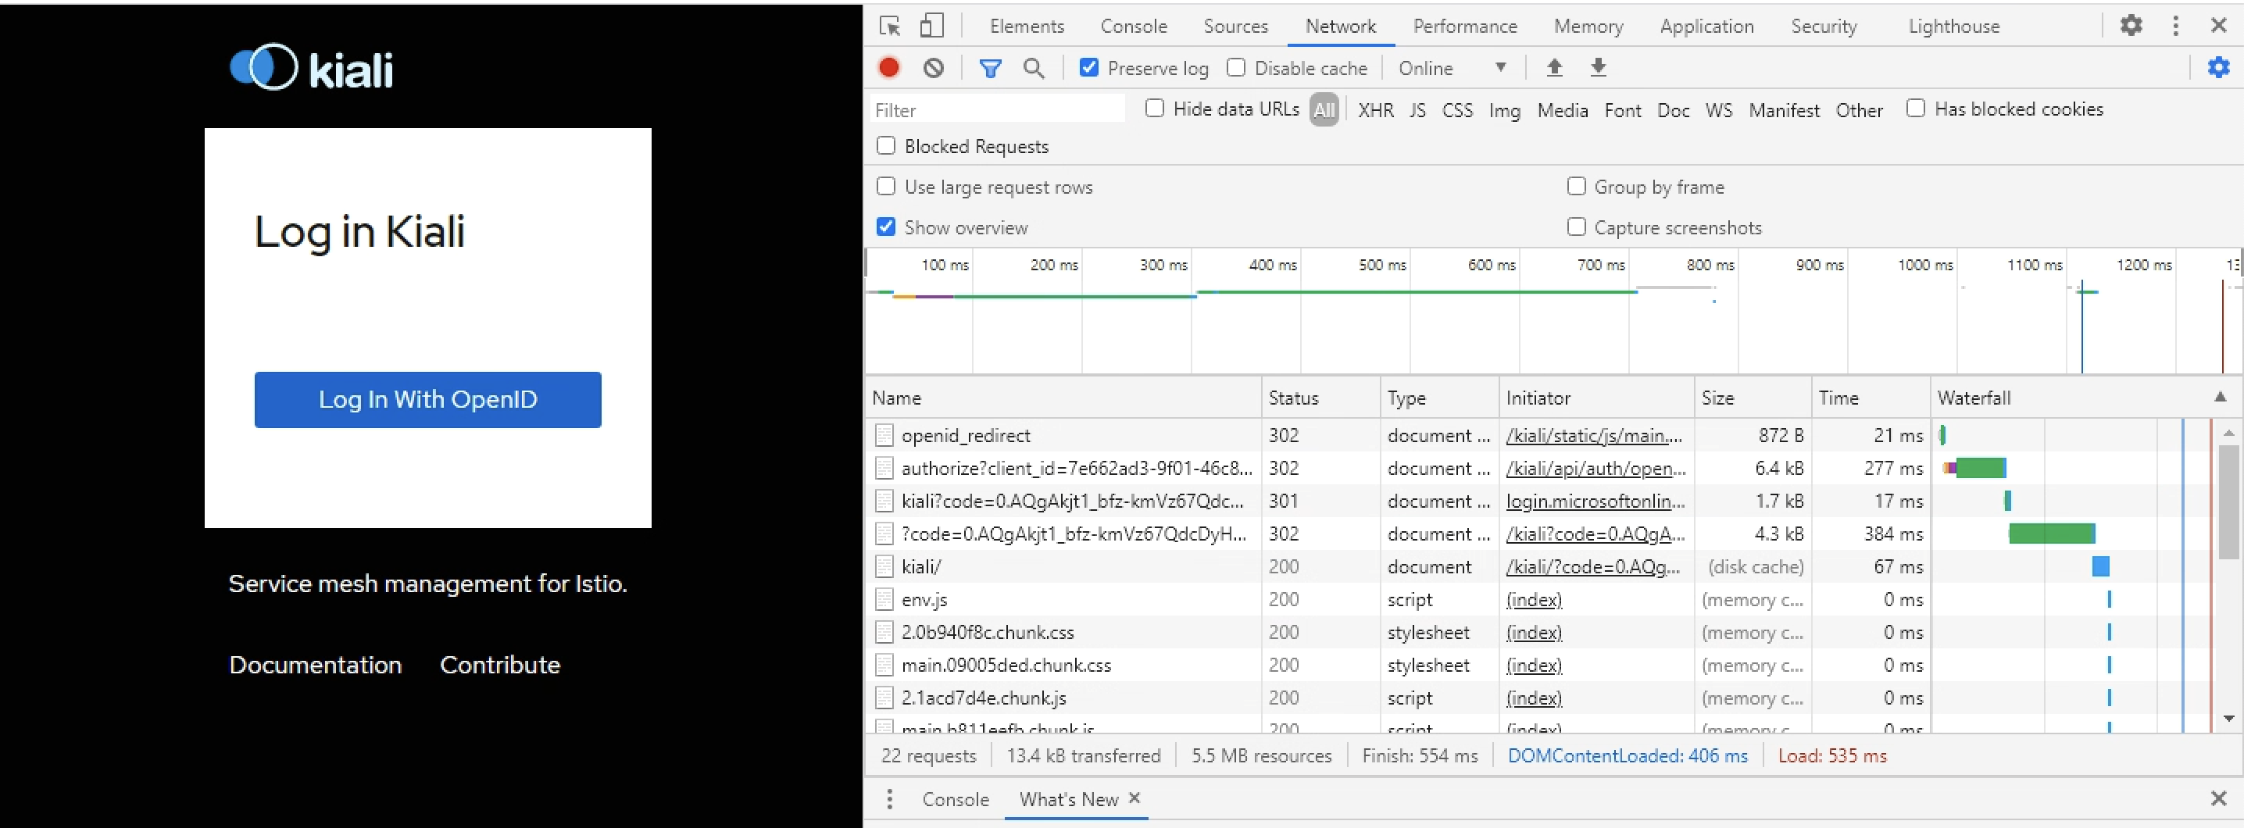Click Log In With OpenID button
The image size is (2244, 828).
427,398
